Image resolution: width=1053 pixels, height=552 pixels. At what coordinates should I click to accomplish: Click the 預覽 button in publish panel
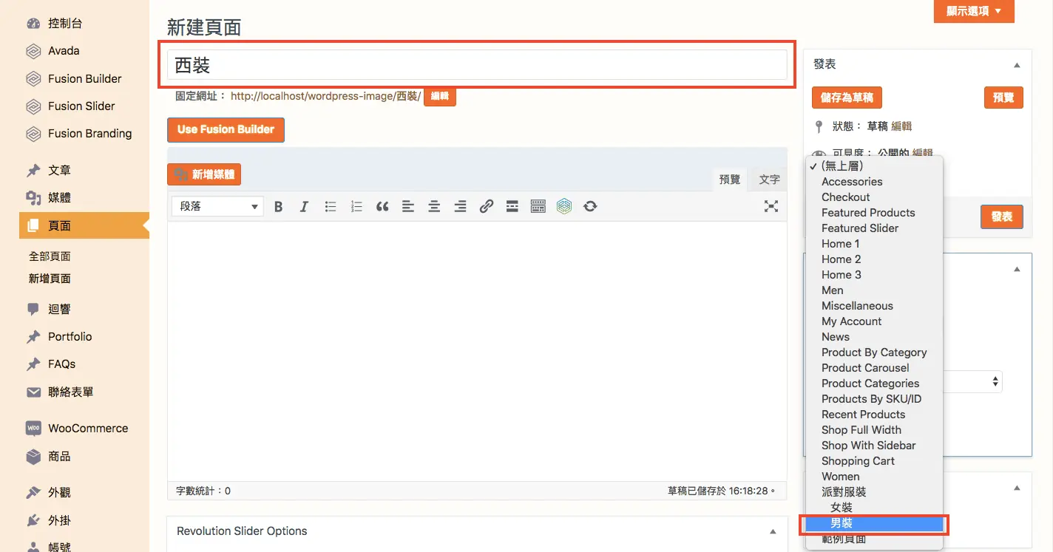point(1003,98)
